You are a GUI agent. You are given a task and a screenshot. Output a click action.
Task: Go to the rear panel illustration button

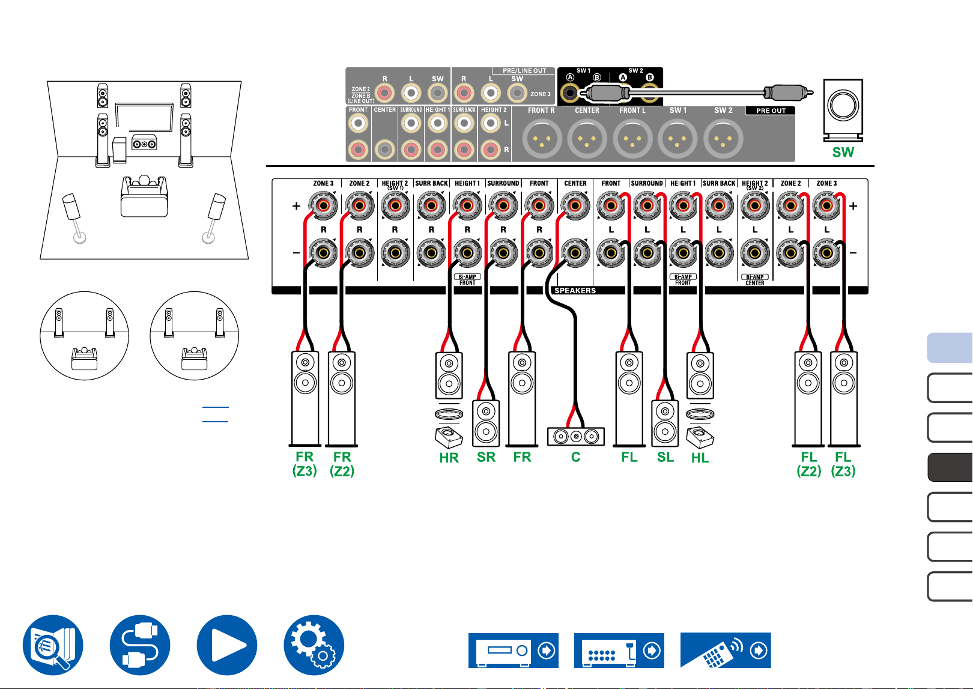619,651
